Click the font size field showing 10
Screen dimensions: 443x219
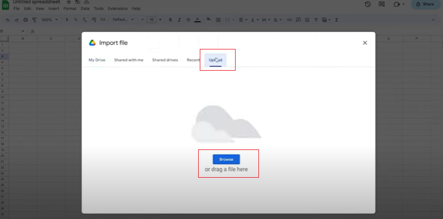click(151, 20)
